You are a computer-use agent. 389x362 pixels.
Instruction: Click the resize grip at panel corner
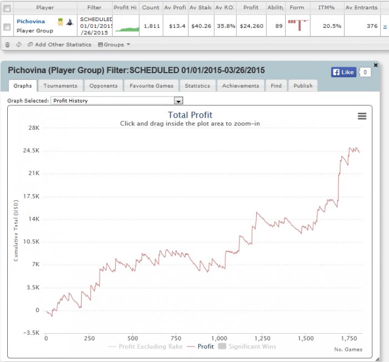pos(377,359)
